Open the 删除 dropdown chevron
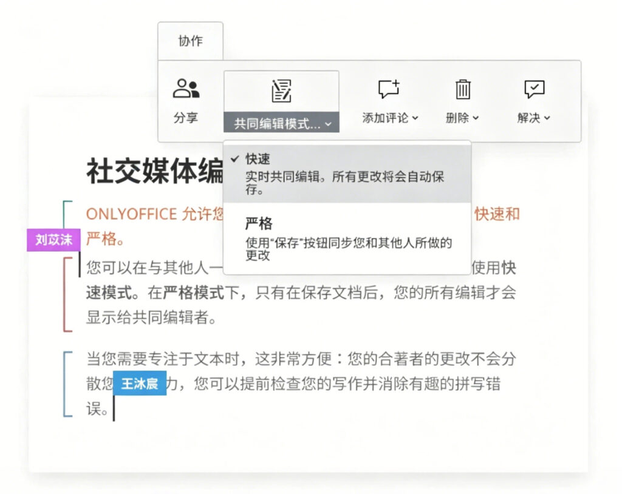Image resolution: width=622 pixels, height=494 pixels. coord(476,119)
